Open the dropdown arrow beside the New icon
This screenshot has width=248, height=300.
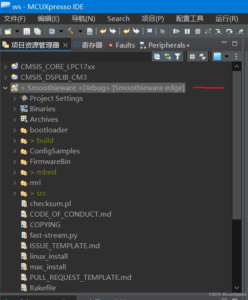click(x=17, y=31)
